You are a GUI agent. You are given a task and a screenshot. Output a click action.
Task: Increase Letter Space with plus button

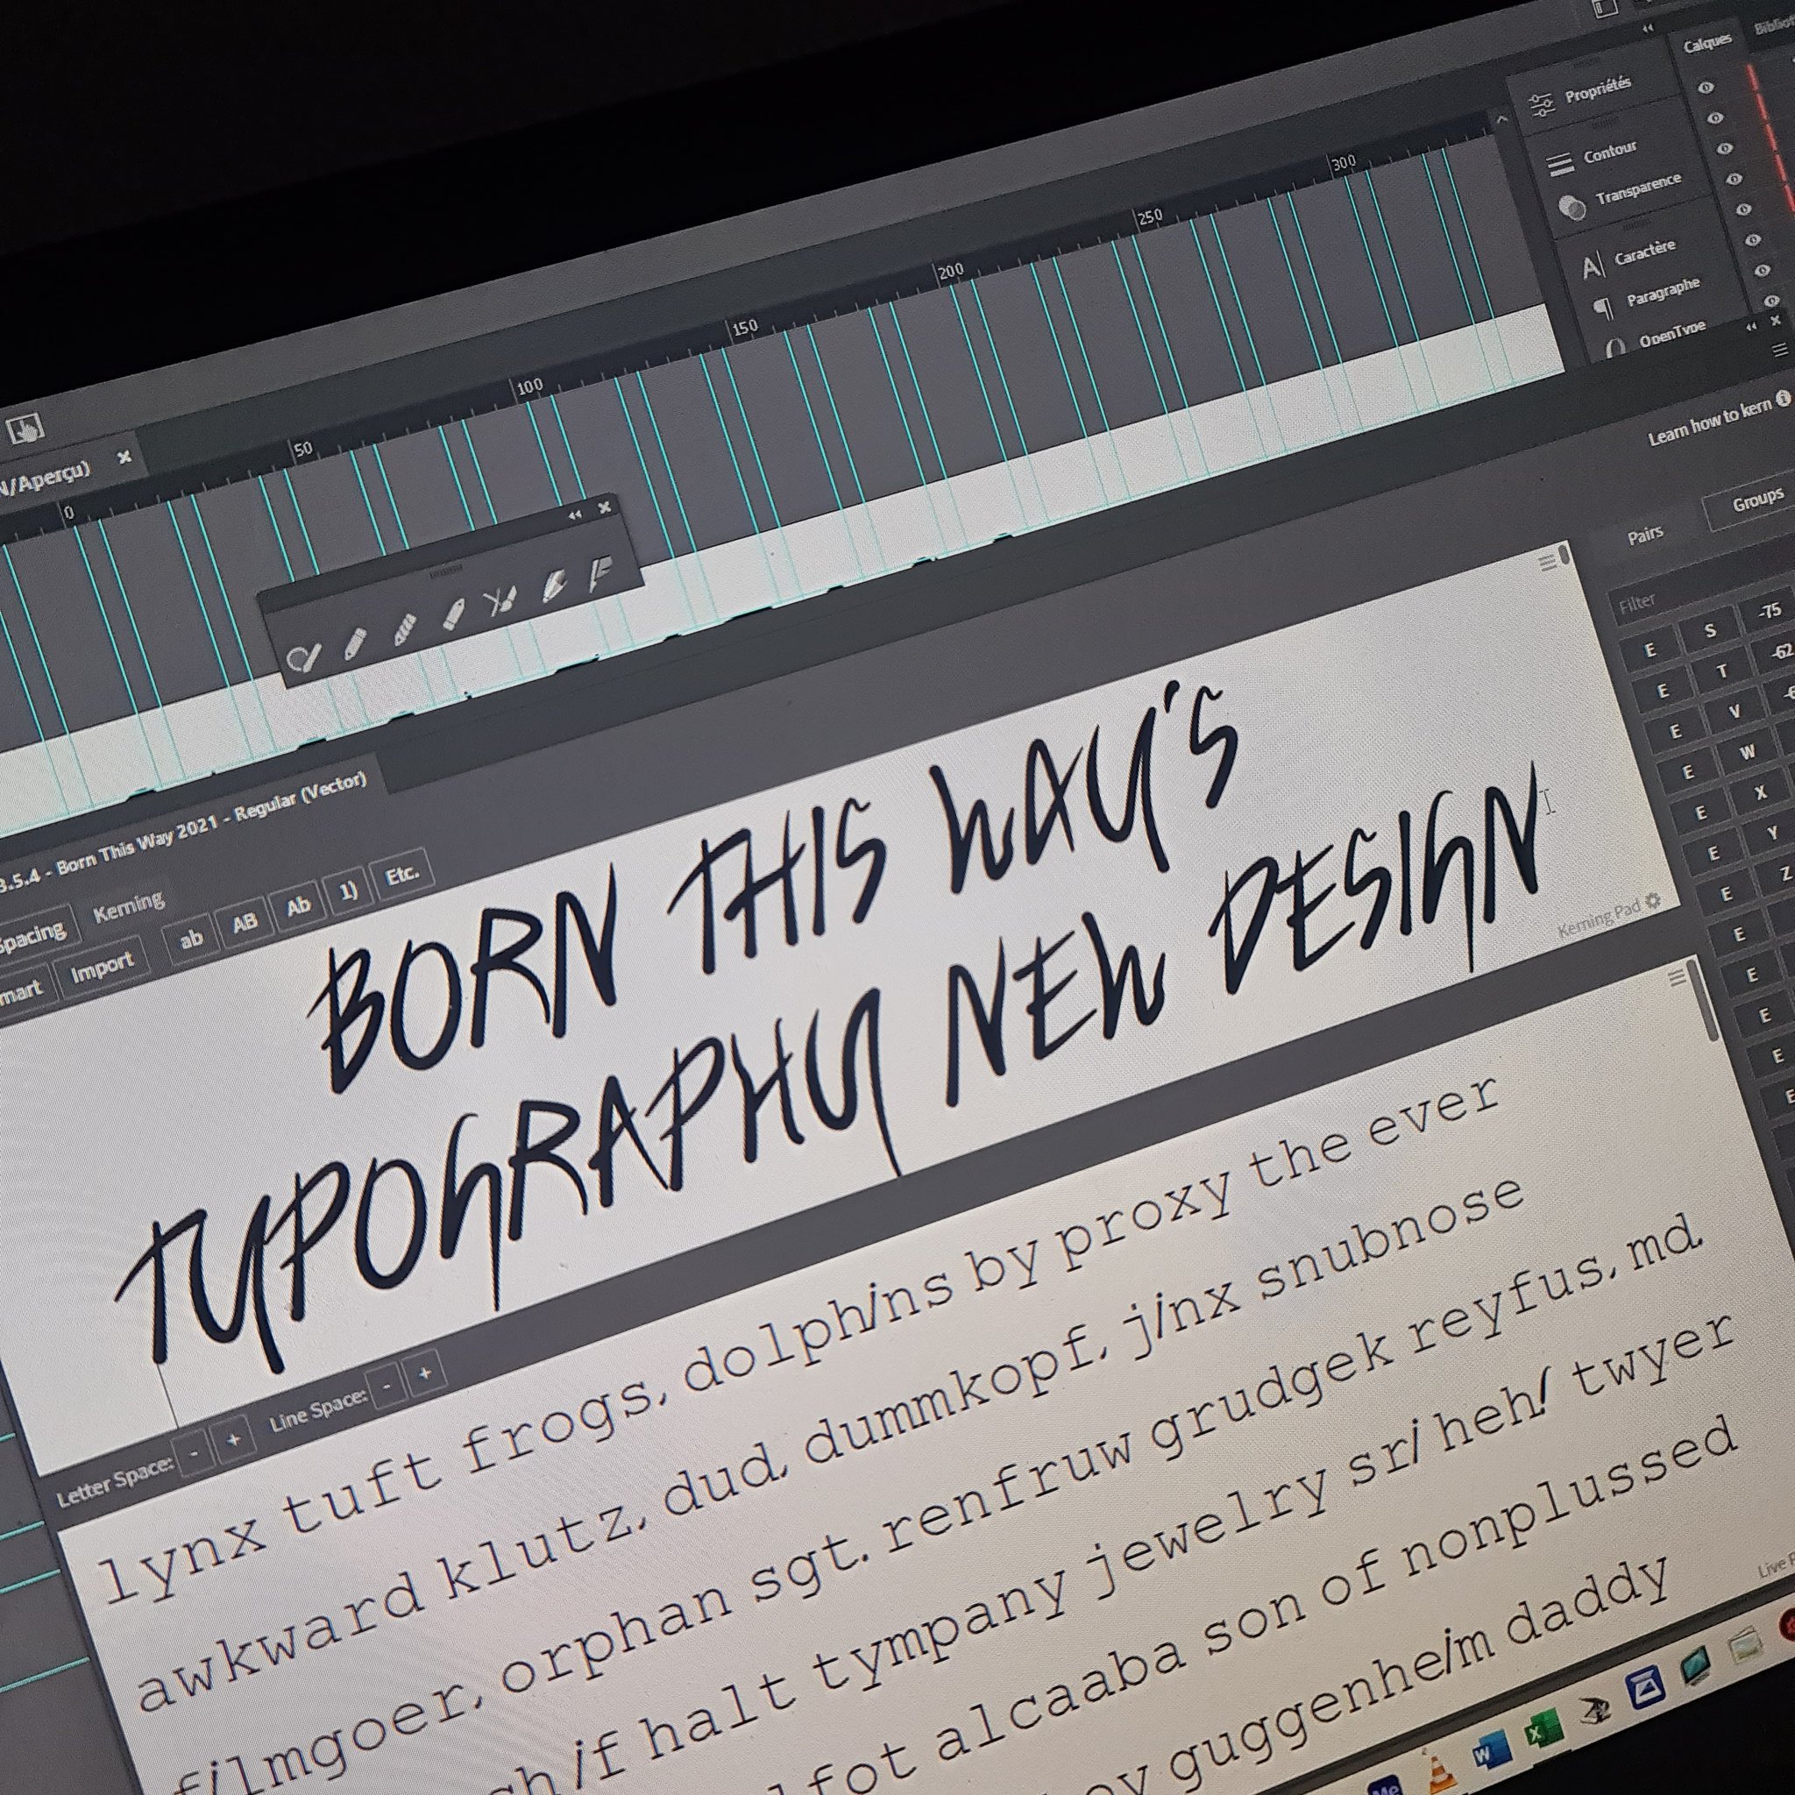pos(232,1440)
